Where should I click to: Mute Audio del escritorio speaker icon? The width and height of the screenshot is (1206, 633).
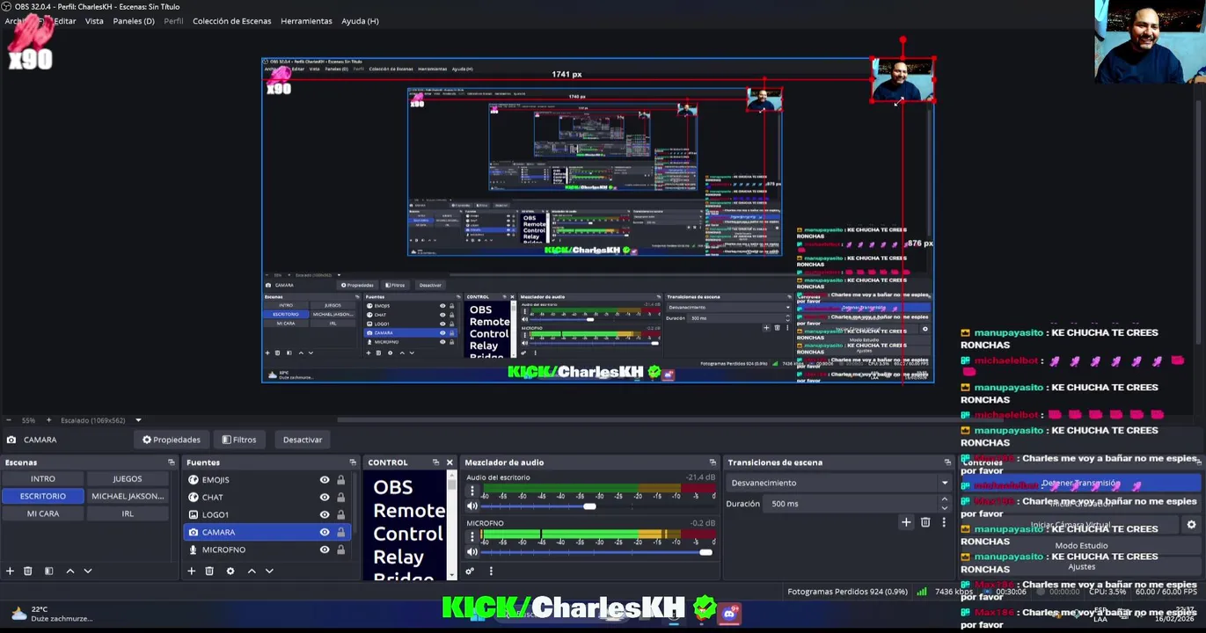point(472,506)
